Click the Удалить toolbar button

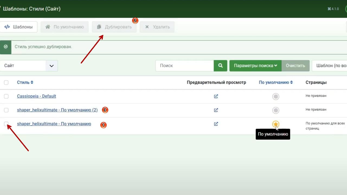(x=157, y=27)
